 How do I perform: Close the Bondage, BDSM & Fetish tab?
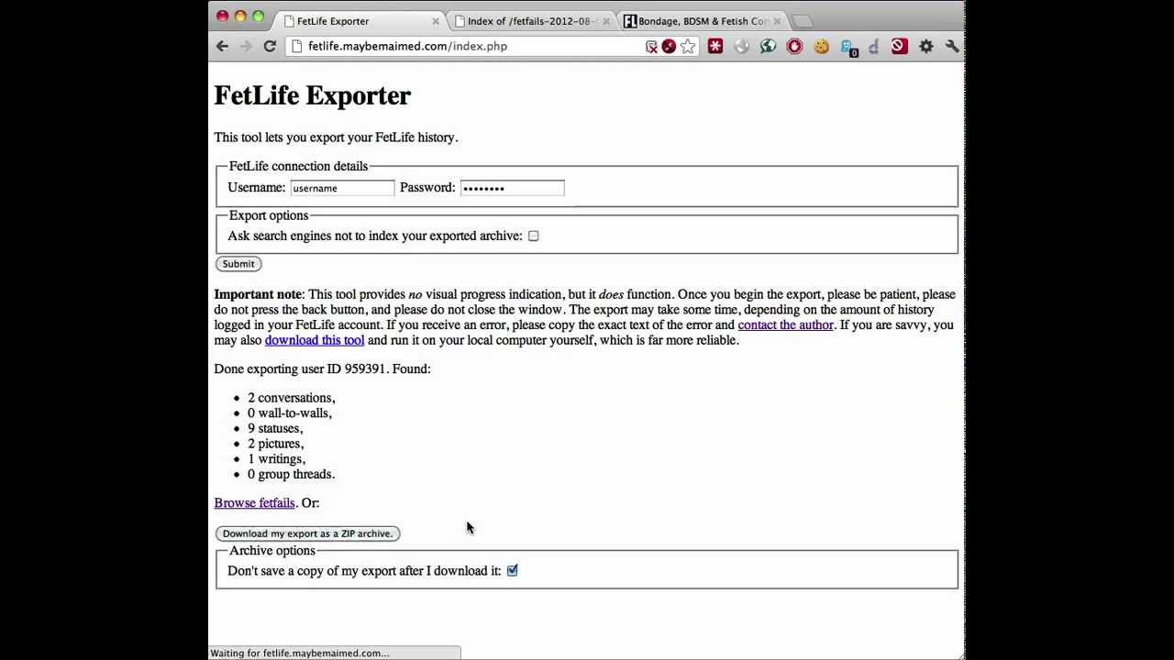coord(777,21)
